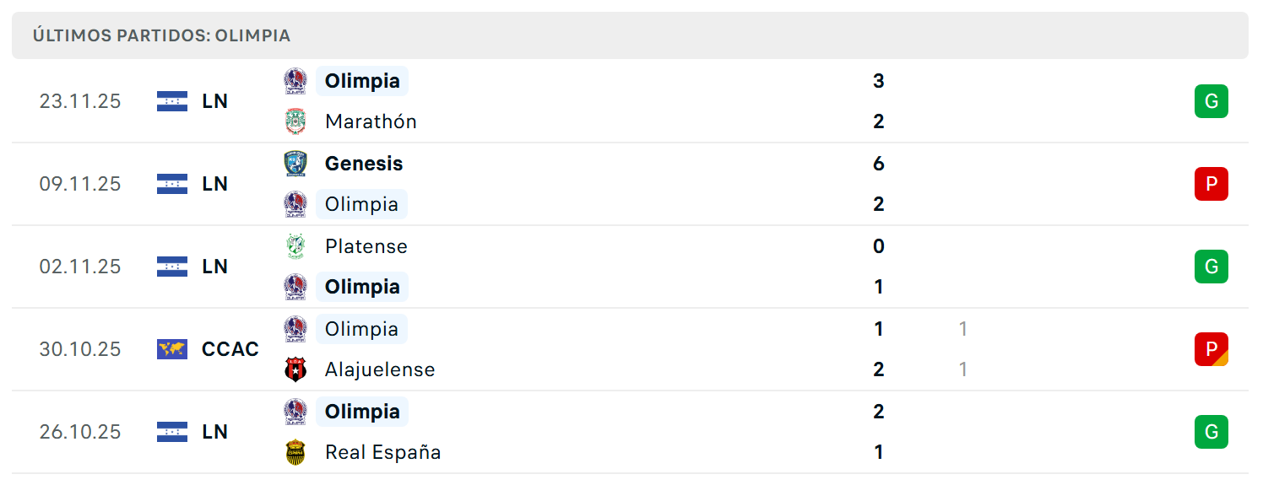Viewport: 1263px width, 485px height.
Task: Click Honduras flag icon on 09.11.25 row
Action: click(x=172, y=184)
